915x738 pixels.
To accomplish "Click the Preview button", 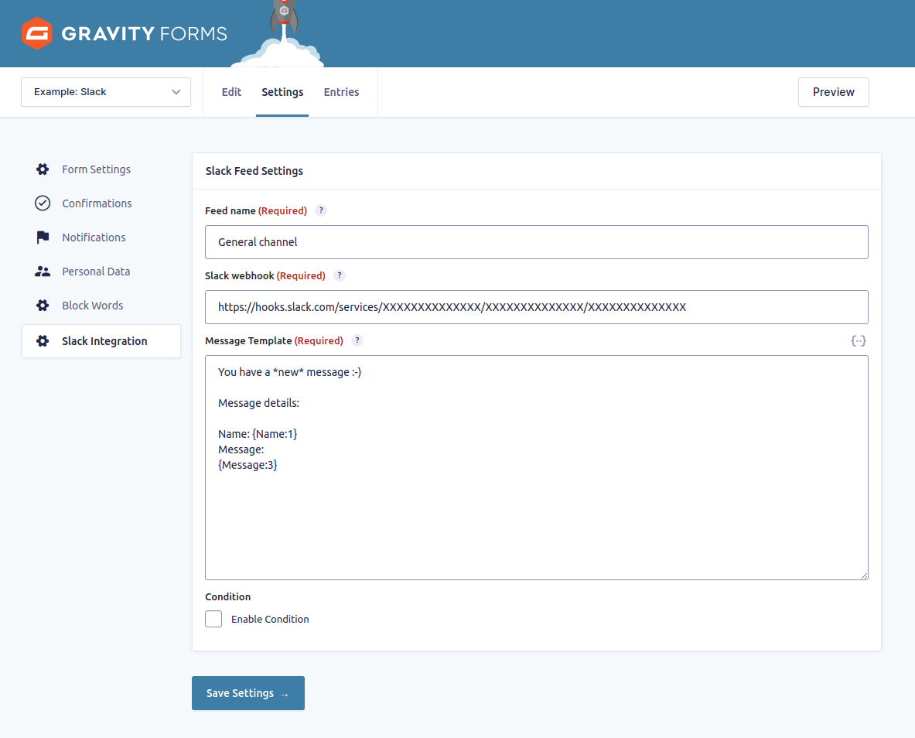I will tap(833, 92).
